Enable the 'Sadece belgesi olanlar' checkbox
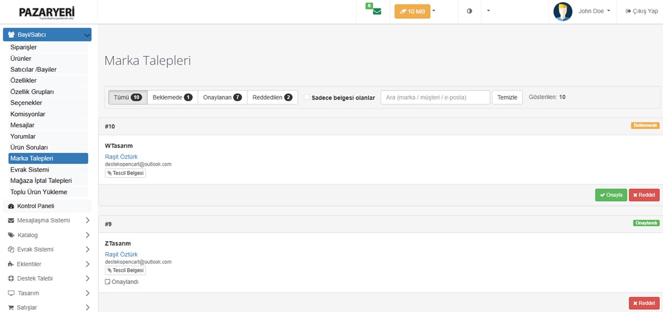This screenshot has width=663, height=312. [307, 98]
